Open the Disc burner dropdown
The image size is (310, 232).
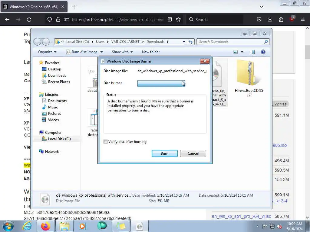pos(161,83)
